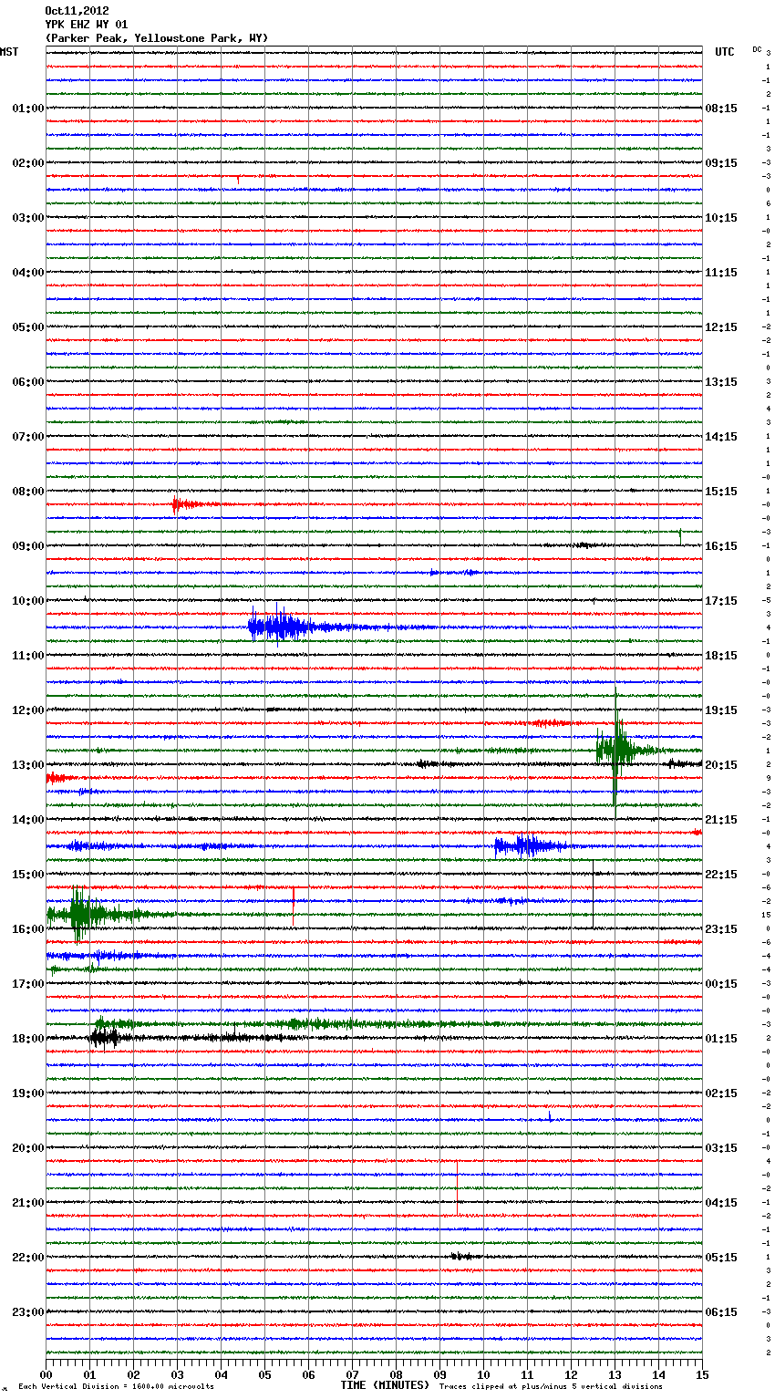Click the 23:15 UTC row label
This screenshot has width=775, height=1399.
point(721,929)
